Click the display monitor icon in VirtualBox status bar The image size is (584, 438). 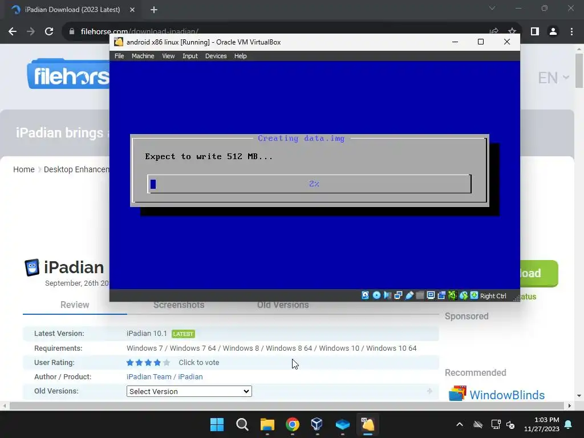[431, 295]
